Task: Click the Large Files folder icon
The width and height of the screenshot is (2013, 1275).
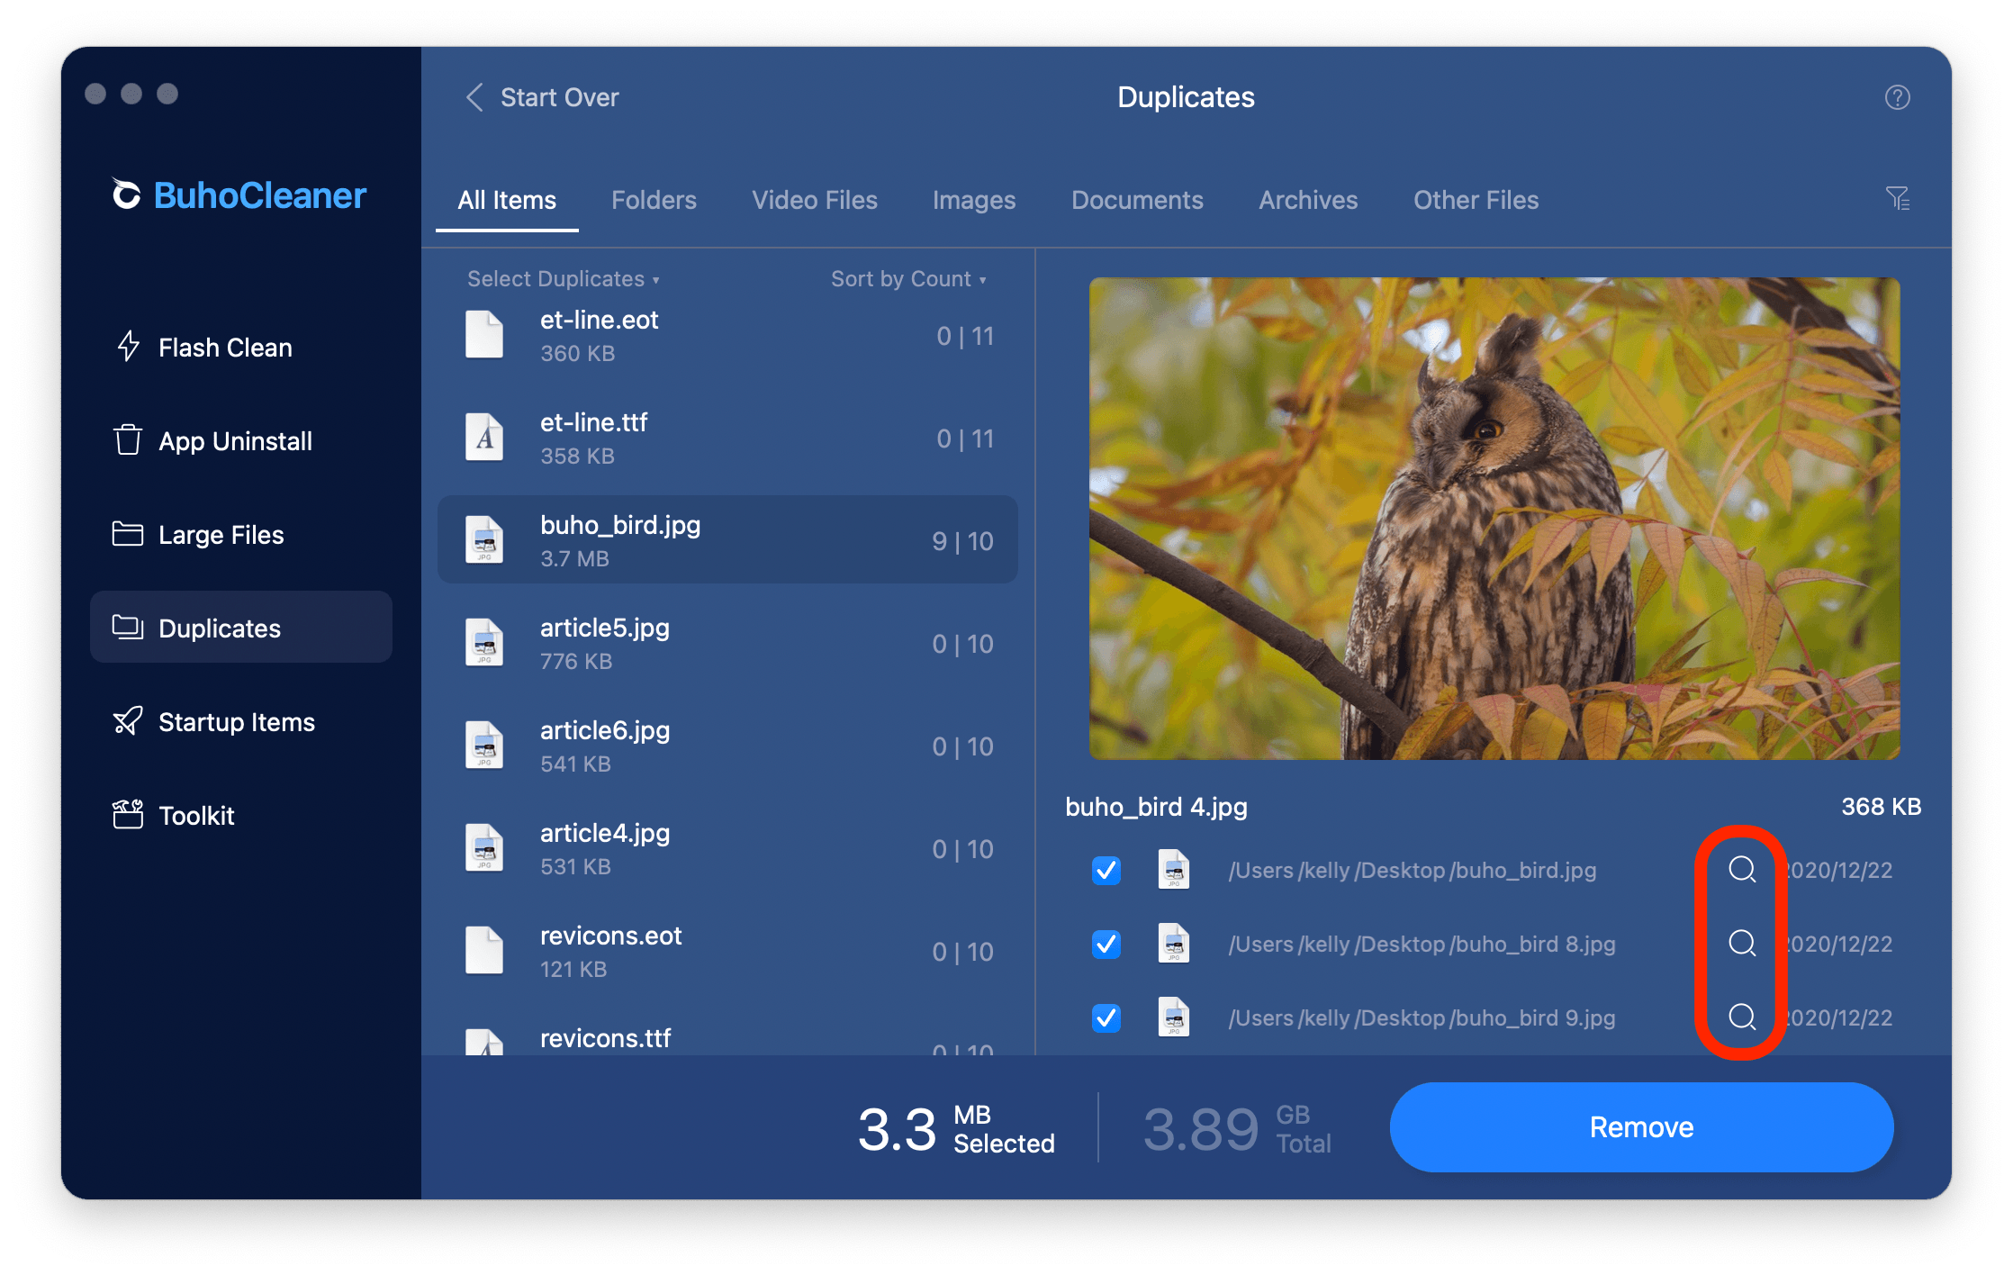Action: 127,533
